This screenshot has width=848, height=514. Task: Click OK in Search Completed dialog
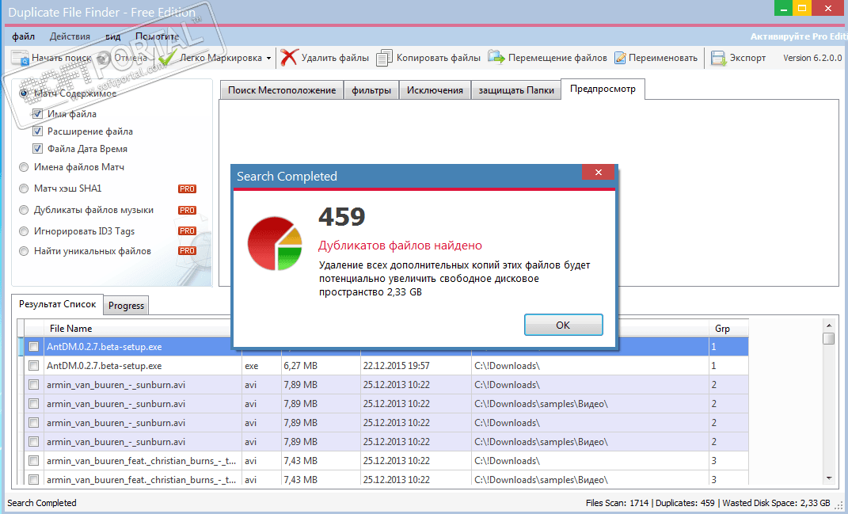coord(563,326)
